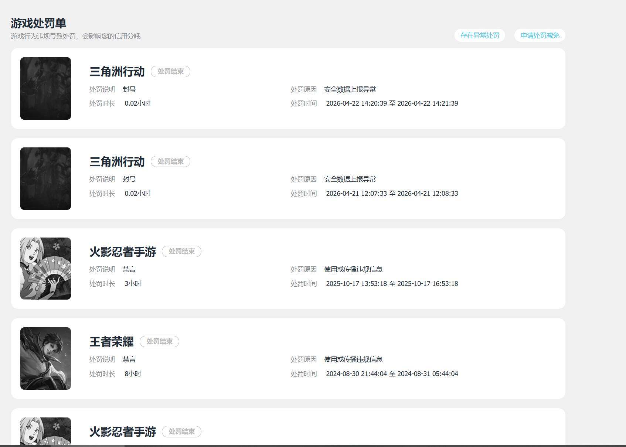Click the 禁言 value on the 3小时 penalty card
Image resolution: width=626 pixels, height=447 pixels.
(129, 269)
